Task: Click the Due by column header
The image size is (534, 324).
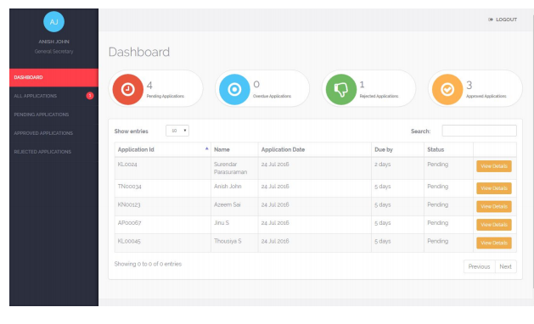Action: coord(397,149)
